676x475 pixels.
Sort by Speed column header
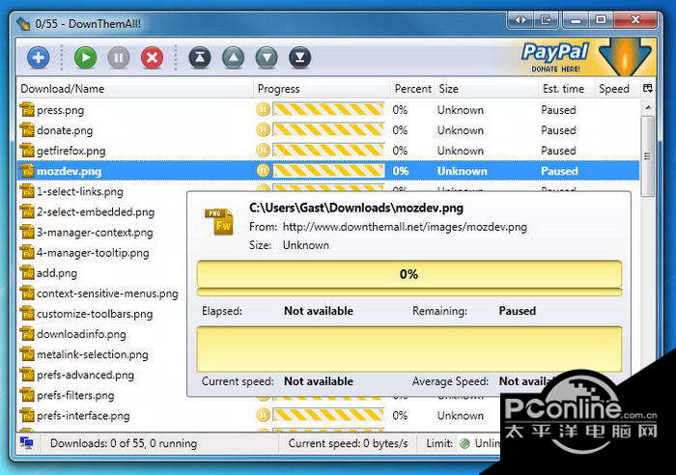(x=614, y=89)
